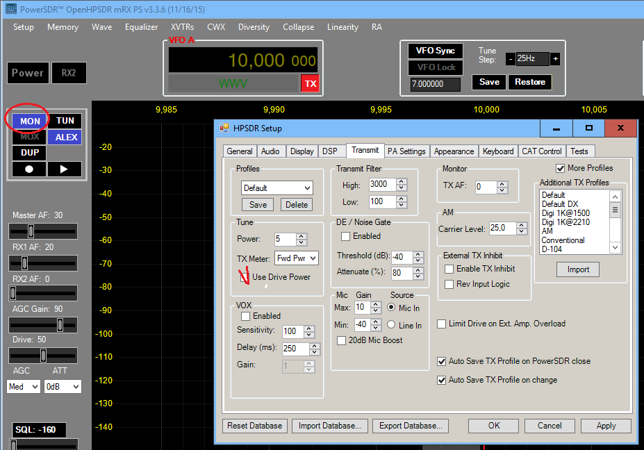Check the Use Drive Power checkbox

click(x=245, y=277)
